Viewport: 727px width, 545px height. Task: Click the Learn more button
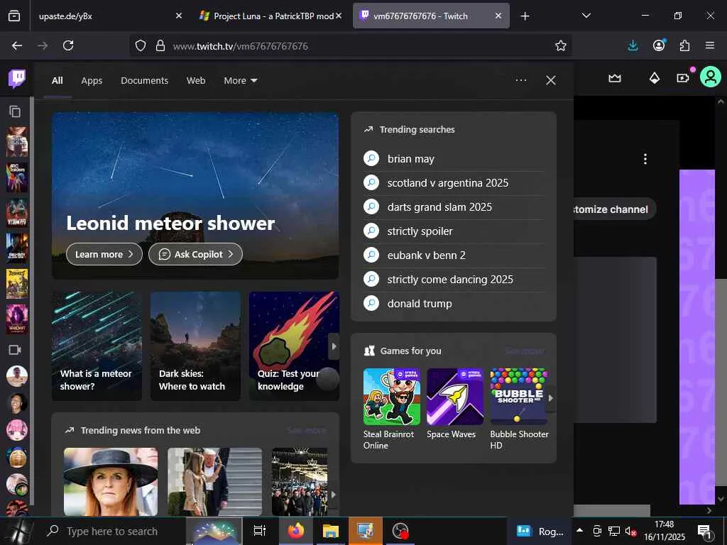coord(104,254)
